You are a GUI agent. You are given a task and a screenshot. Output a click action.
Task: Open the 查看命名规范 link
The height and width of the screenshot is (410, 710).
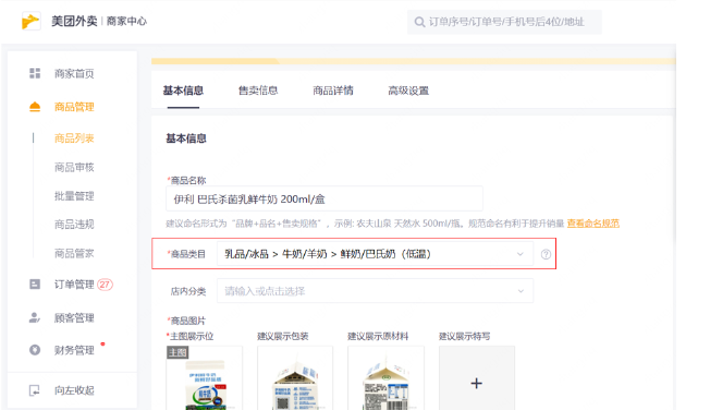pyautogui.click(x=593, y=223)
